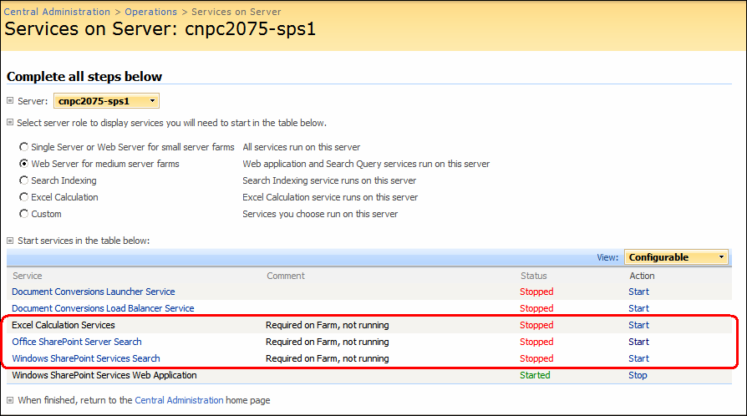Select Single Server or Web Server radio button
Screen dimensions: 747x416
23,147
